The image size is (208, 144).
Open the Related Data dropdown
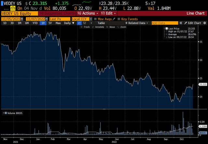[x=136, y=23]
